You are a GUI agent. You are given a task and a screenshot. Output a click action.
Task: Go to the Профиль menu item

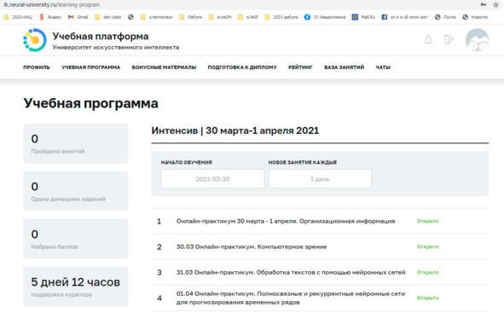pyautogui.click(x=37, y=67)
